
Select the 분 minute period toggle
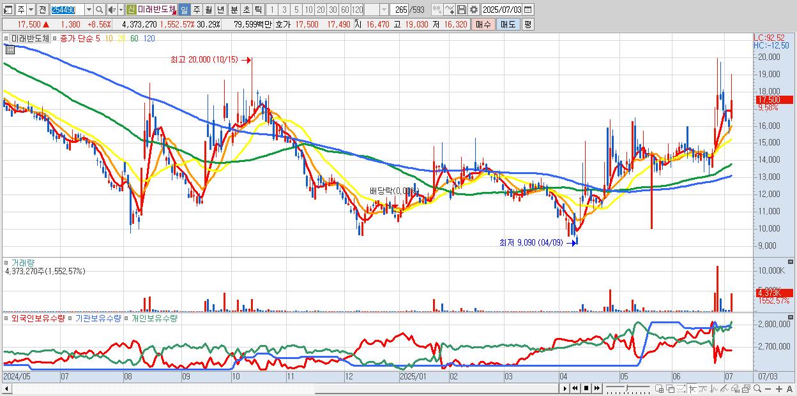click(x=234, y=10)
